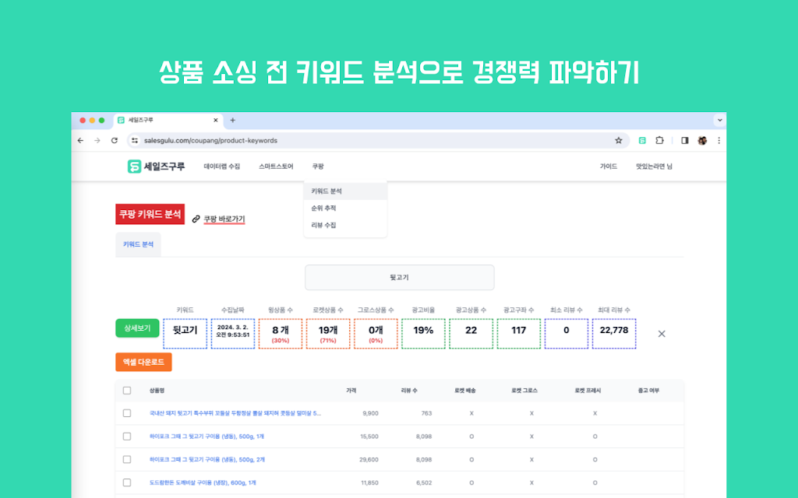The height and width of the screenshot is (498, 798).
Task: Open the profile avatar icon
Action: (x=702, y=141)
